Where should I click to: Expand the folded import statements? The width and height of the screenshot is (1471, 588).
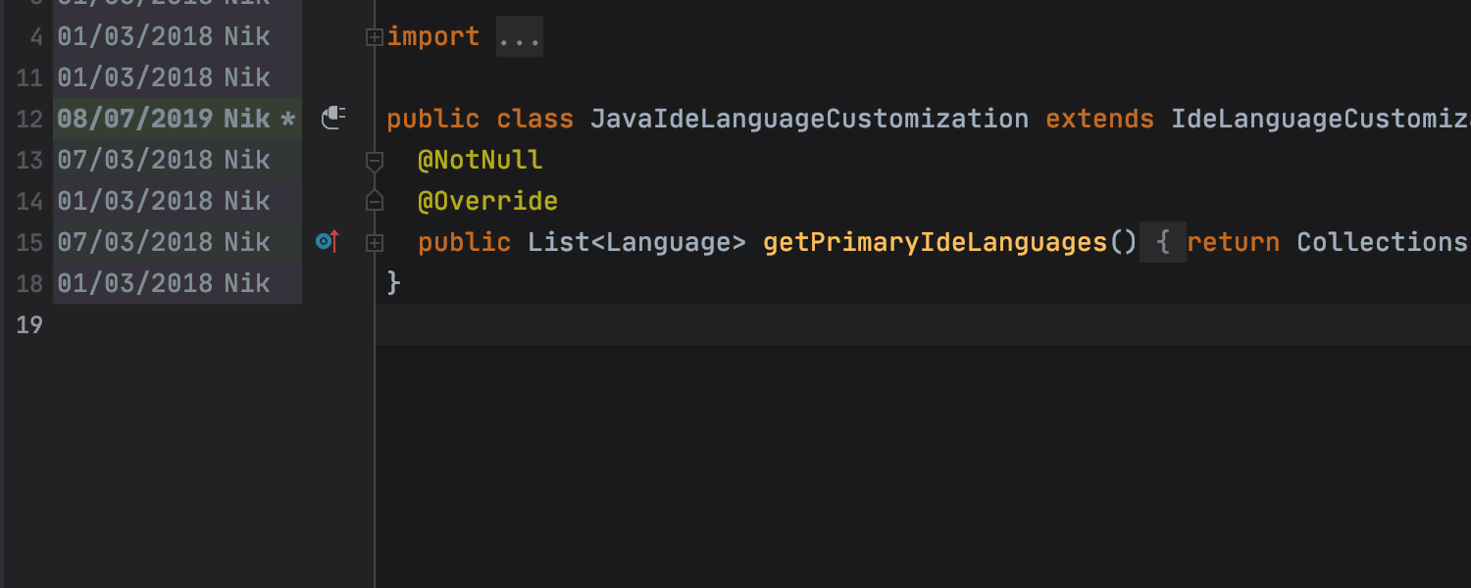point(374,37)
